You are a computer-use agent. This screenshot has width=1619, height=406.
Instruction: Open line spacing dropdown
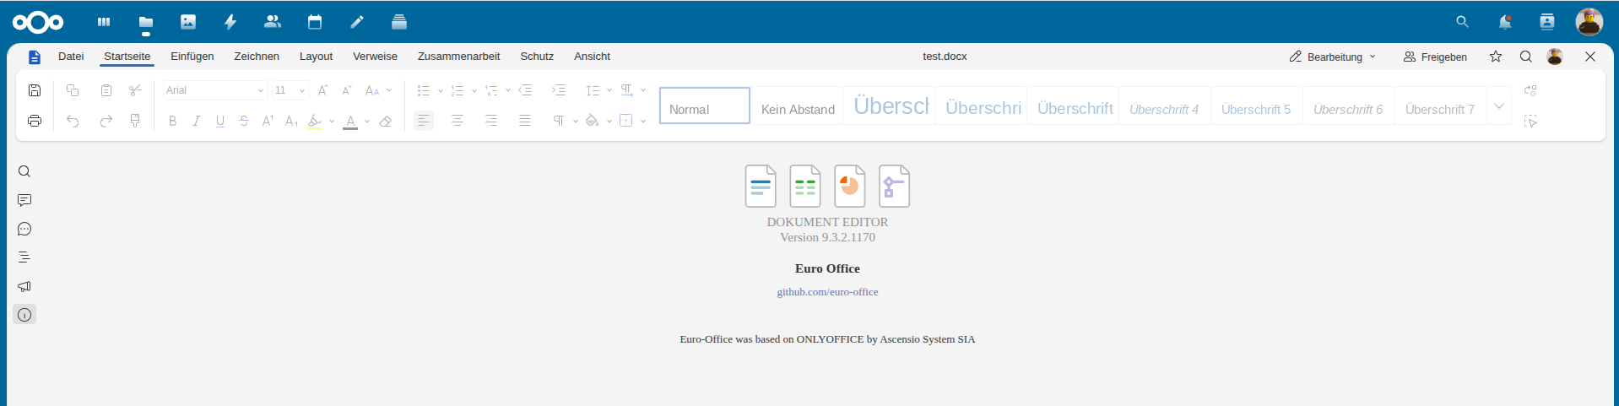609,90
